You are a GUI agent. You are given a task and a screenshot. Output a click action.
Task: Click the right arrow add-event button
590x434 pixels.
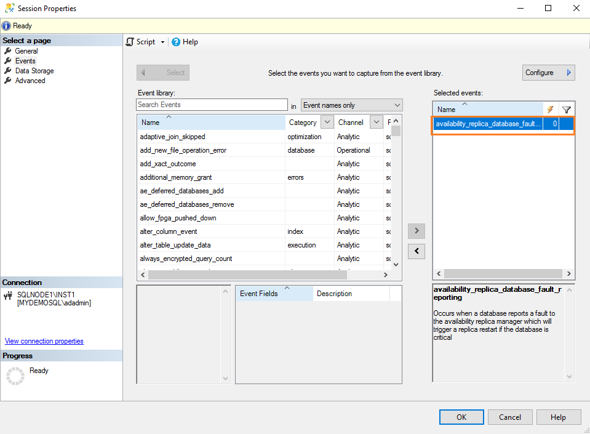coord(417,231)
